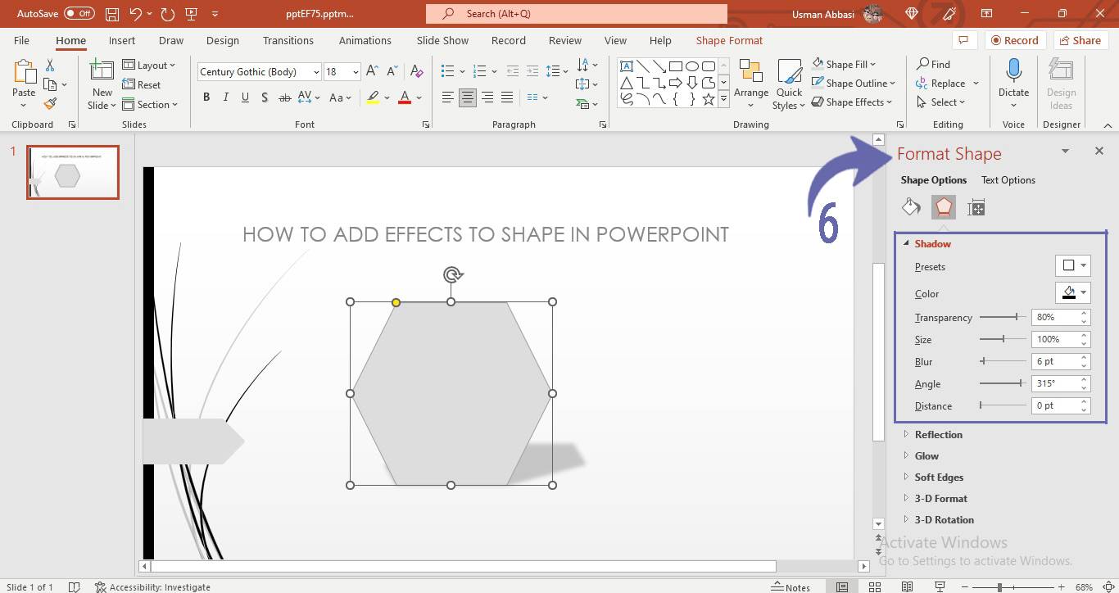
Task: Open Shape Fill dropdown
Action: coord(844,64)
